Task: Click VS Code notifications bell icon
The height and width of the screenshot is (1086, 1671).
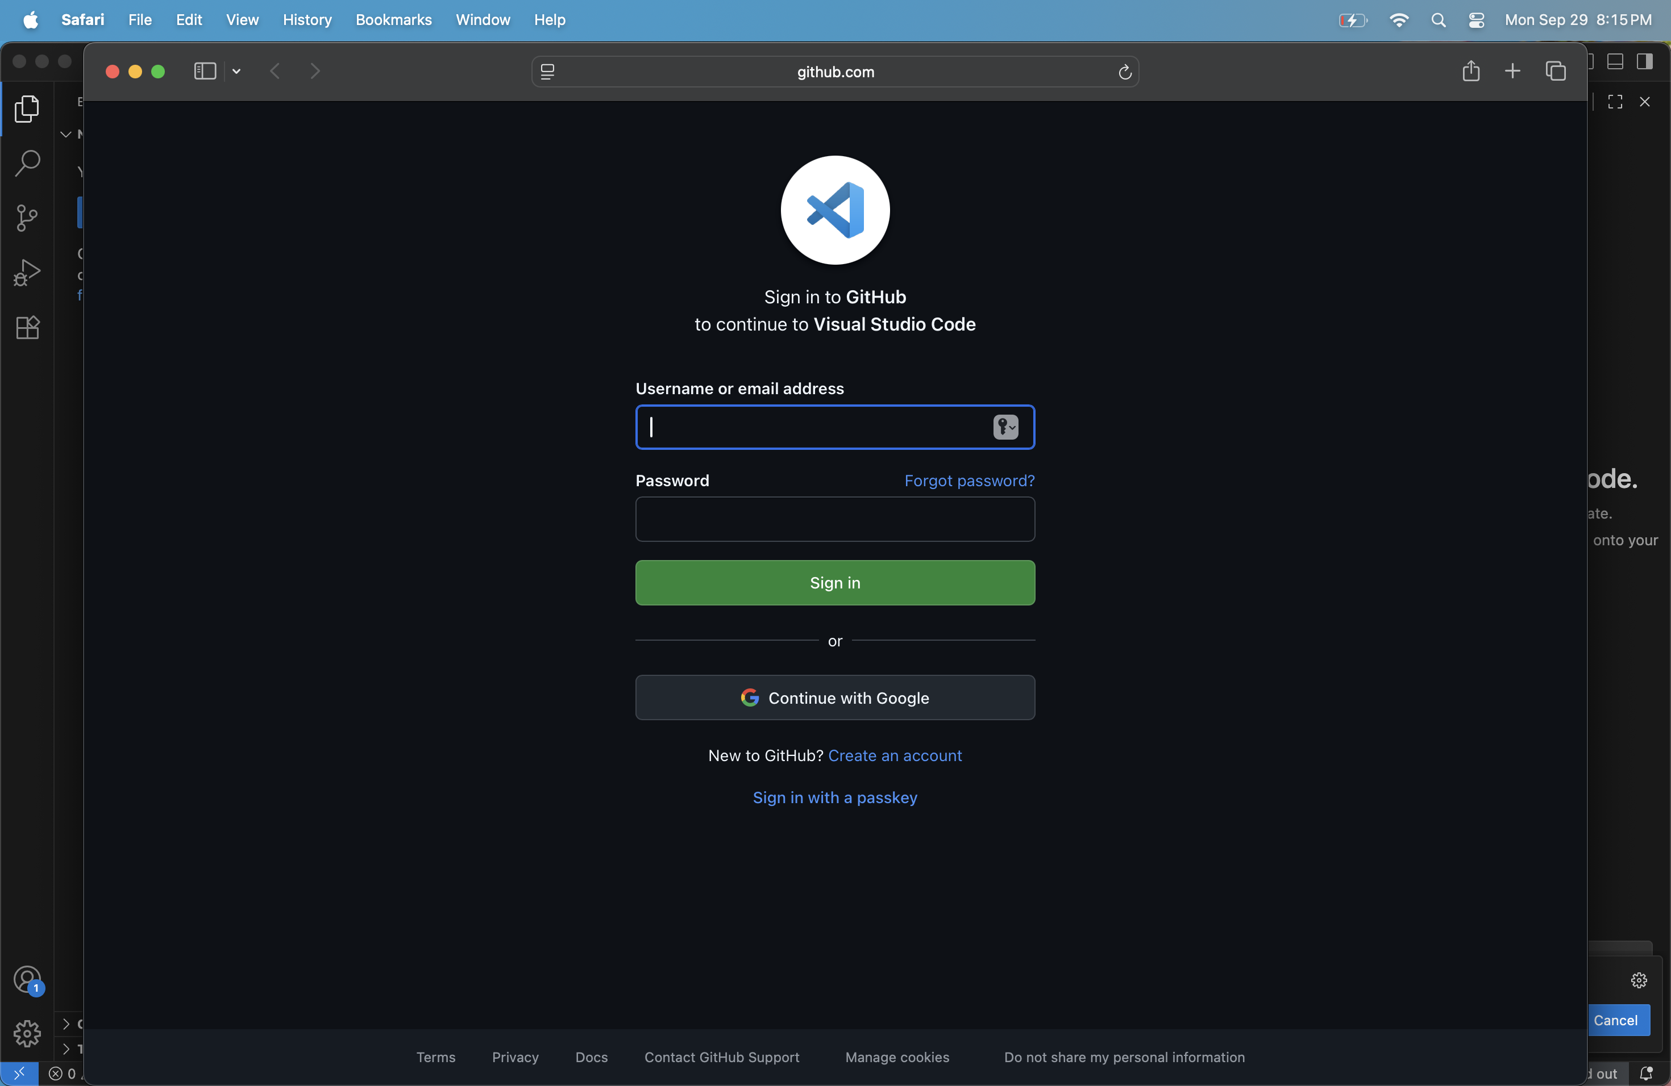Action: pyautogui.click(x=1647, y=1074)
